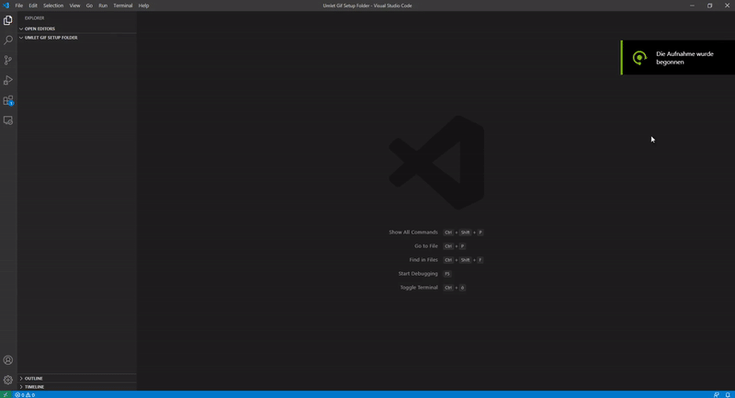The height and width of the screenshot is (398, 735).
Task: Click the Start Debugging hint
Action: click(x=424, y=274)
